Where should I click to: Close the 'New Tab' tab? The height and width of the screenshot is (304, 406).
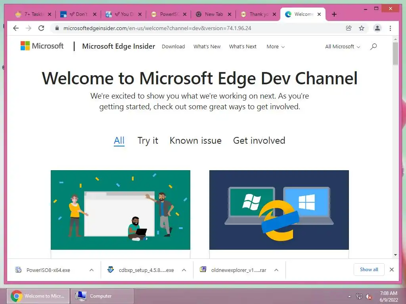[x=230, y=14]
